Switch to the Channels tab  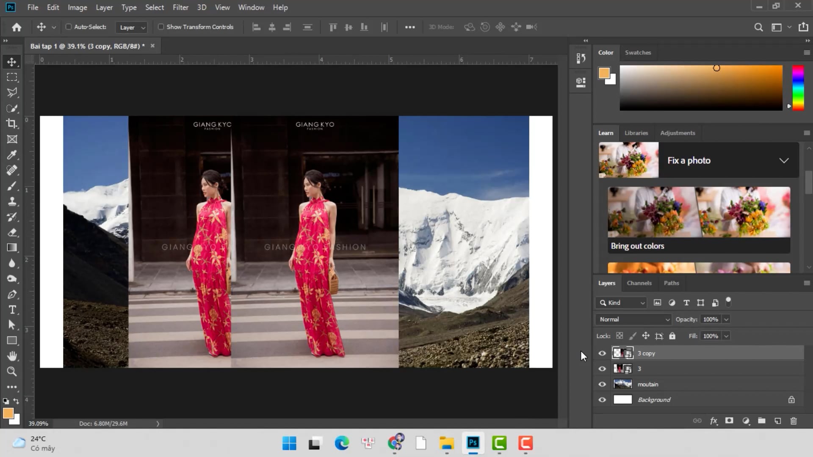[639, 283]
